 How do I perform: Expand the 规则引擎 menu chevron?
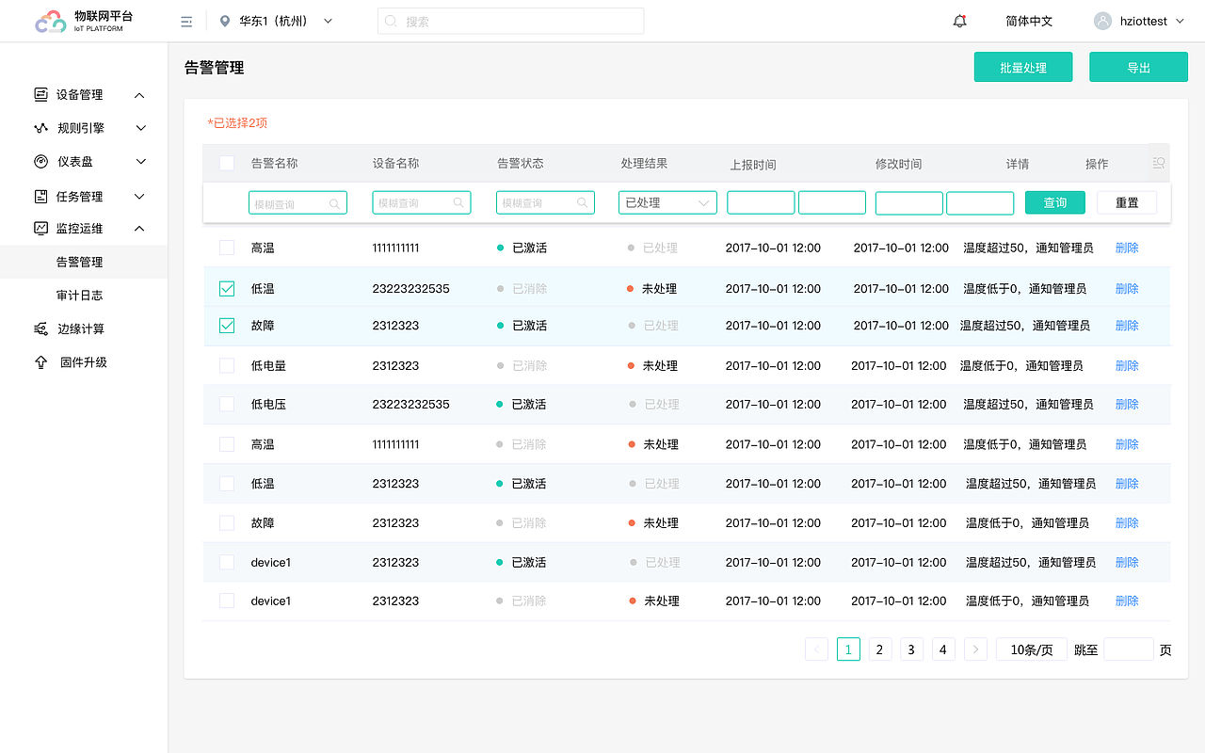[140, 128]
